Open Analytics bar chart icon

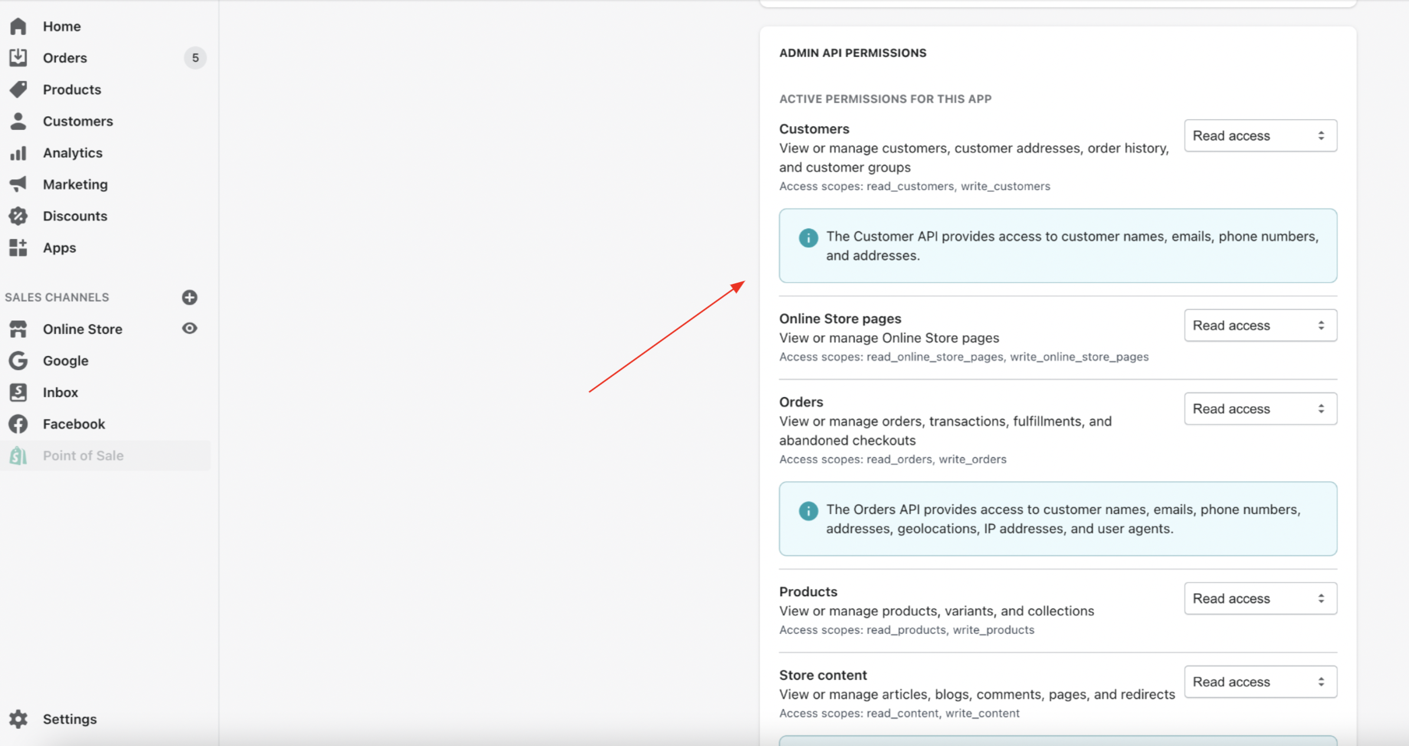(18, 153)
